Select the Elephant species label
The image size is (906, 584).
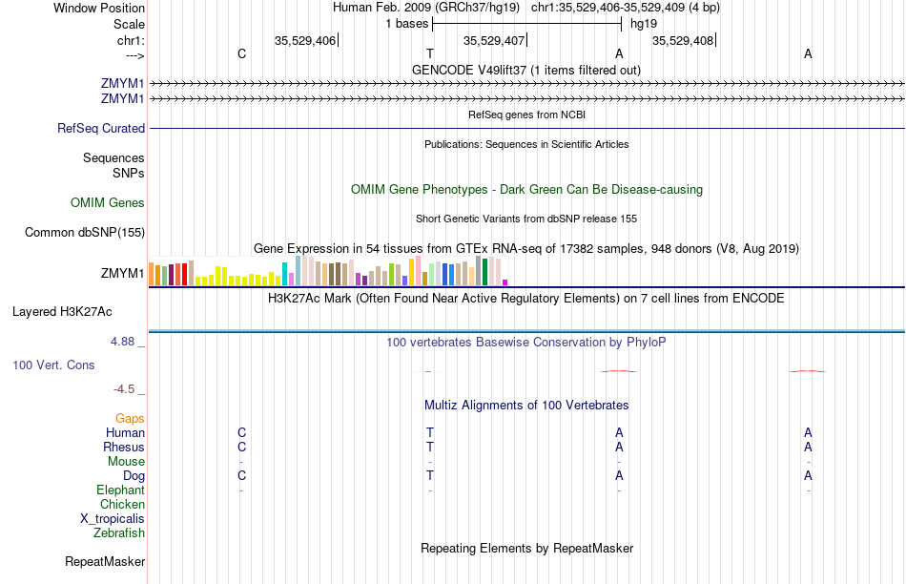120,490
